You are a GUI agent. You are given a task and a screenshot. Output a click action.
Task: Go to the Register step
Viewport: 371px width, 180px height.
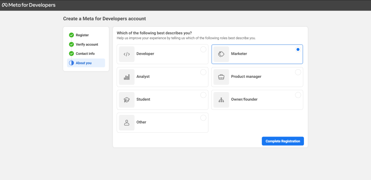click(x=82, y=35)
